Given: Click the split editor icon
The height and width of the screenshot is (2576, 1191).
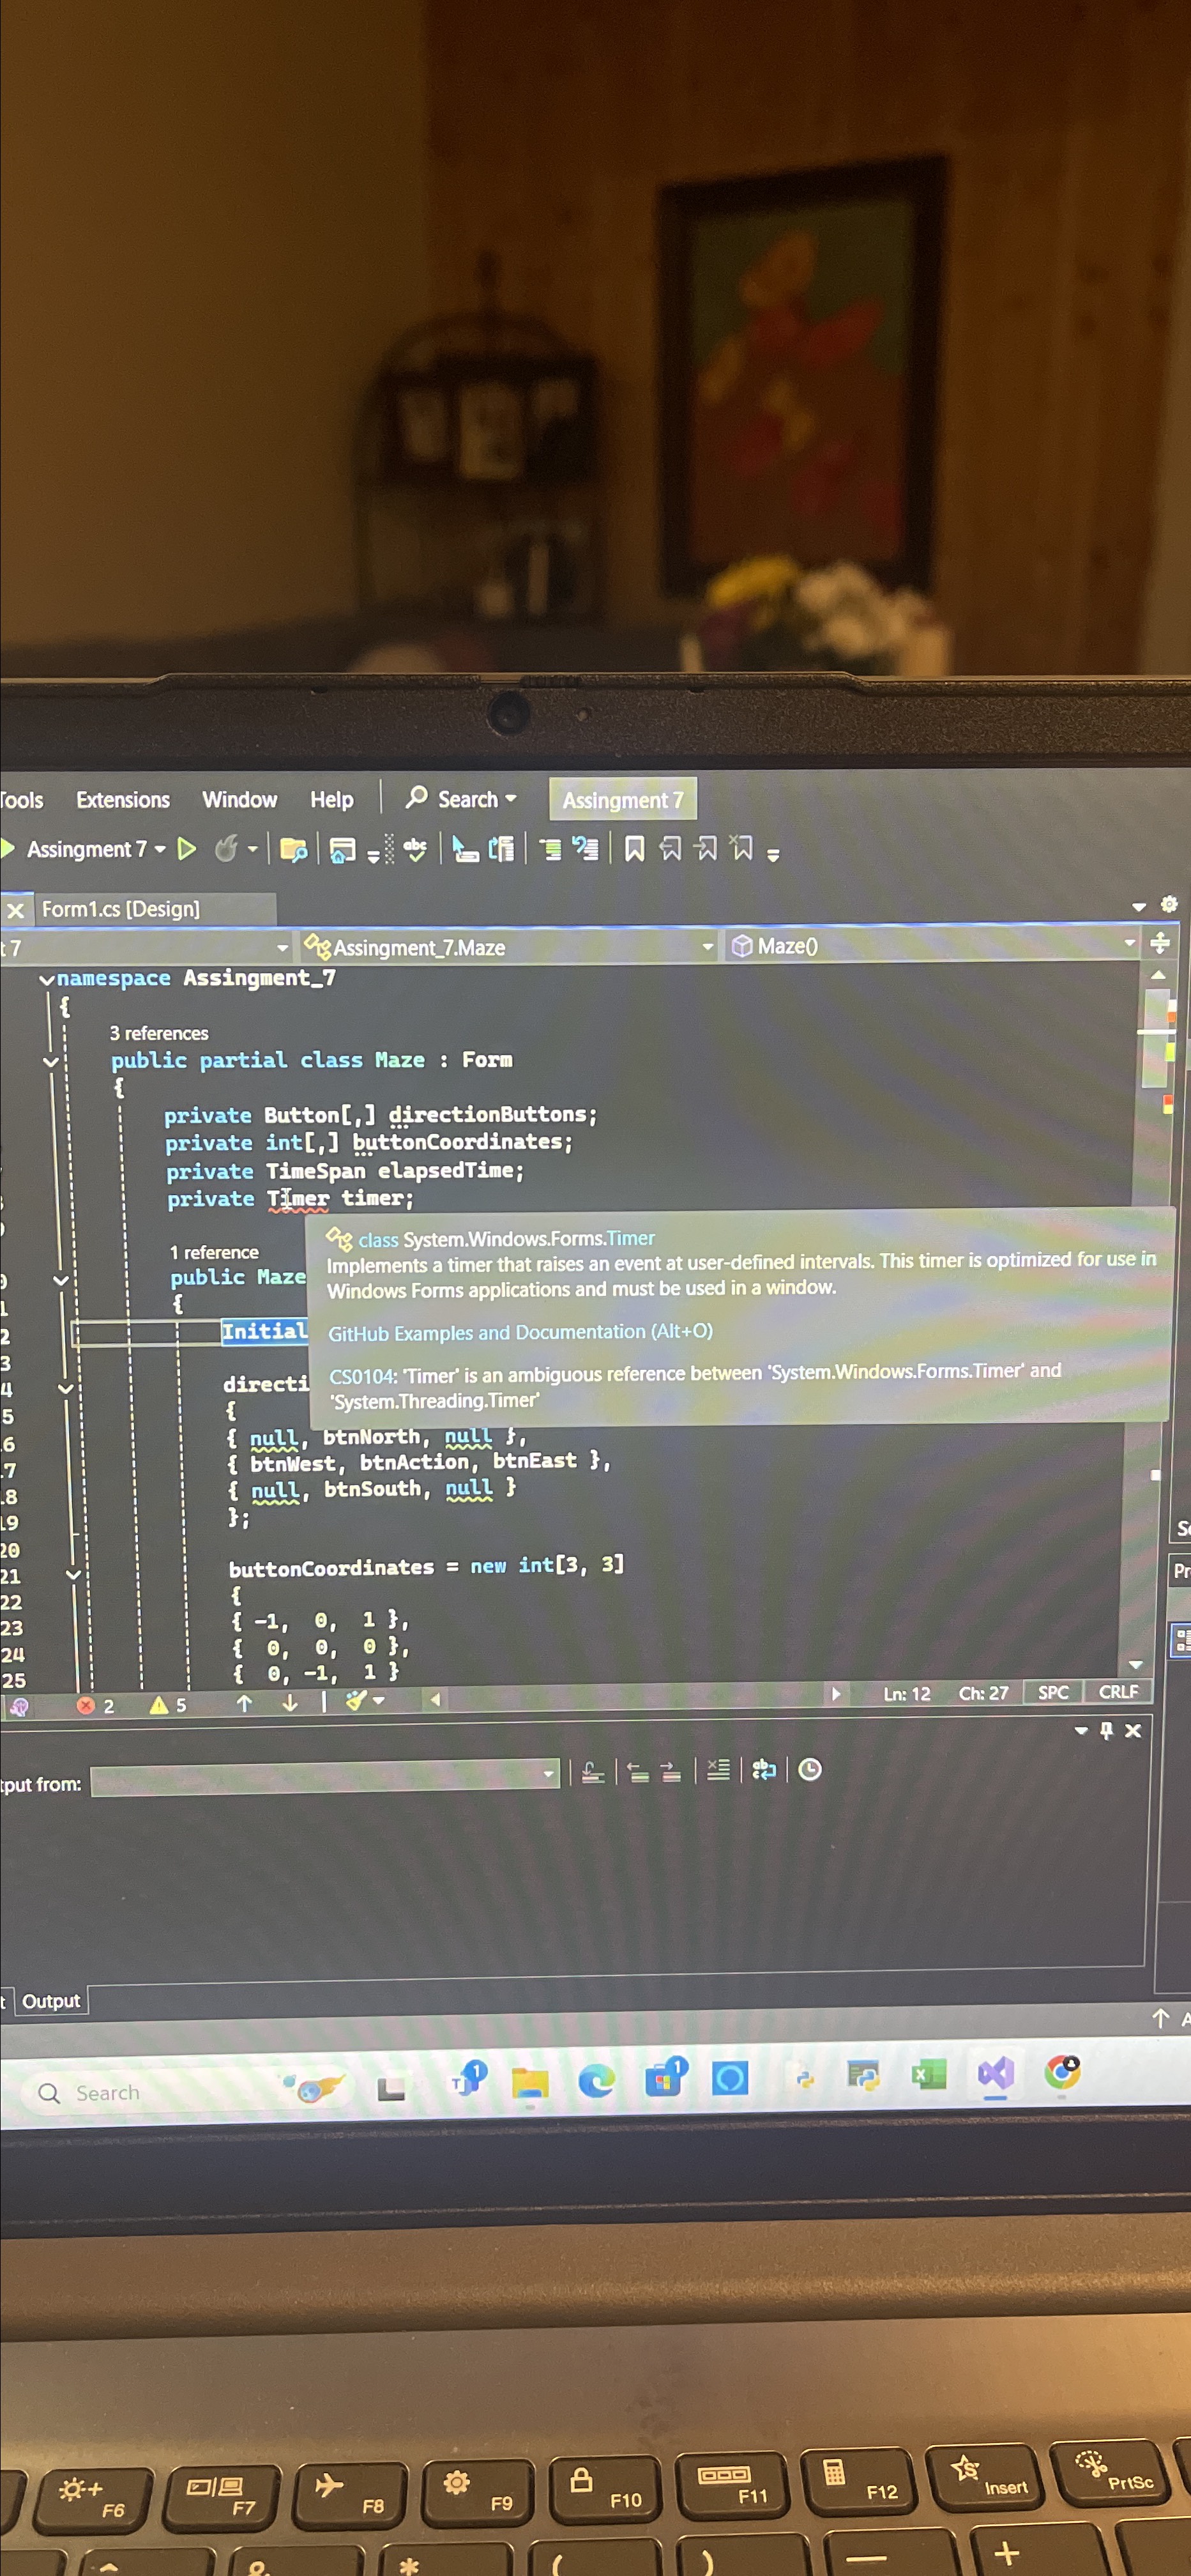Looking at the screenshot, I should tap(1160, 943).
